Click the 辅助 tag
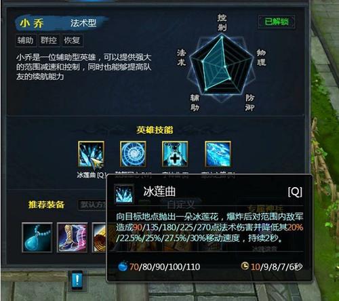 pyautogui.click(x=26, y=41)
